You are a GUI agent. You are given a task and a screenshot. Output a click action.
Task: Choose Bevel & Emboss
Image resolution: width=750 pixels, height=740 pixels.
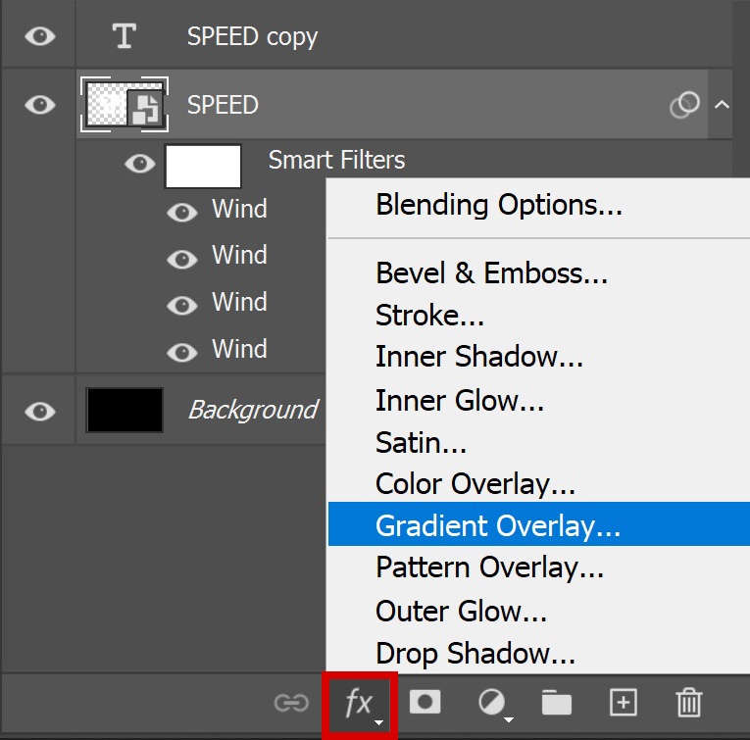[538, 273]
